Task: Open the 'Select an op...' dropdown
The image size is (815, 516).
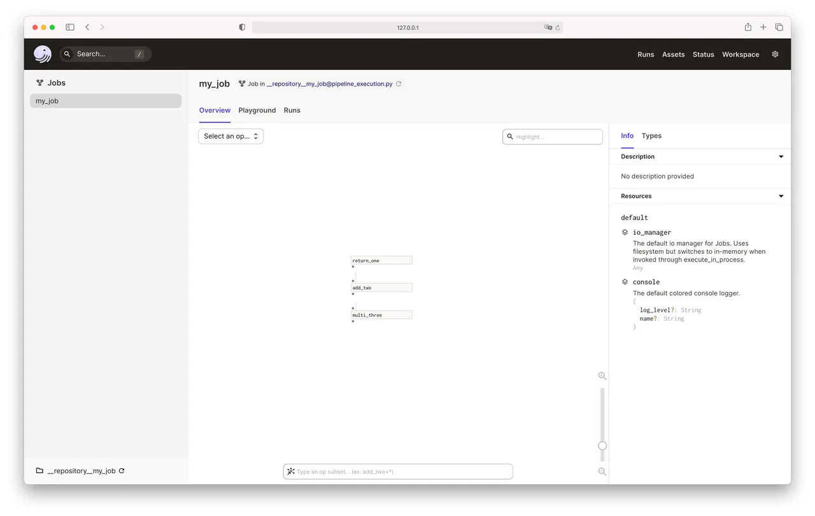Action: 230,136
